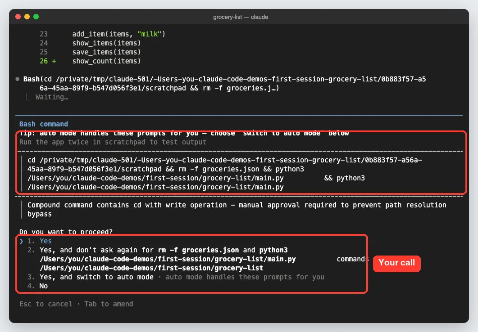Click 'Run the app twice in scratchpad' description
Image resolution: width=478 pixels, height=332 pixels.
(113, 142)
